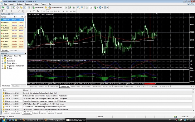Select the crosshair cursor tool
The width and height of the screenshot is (195, 122).
7,11
